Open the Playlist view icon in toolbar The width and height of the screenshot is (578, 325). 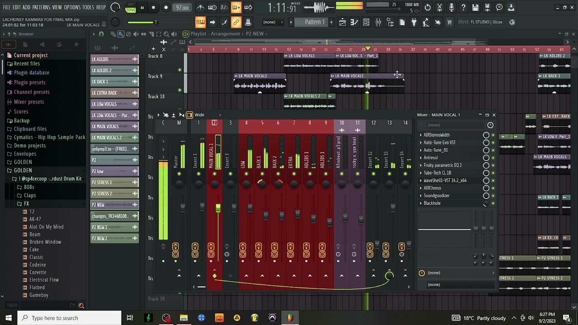pos(342,22)
